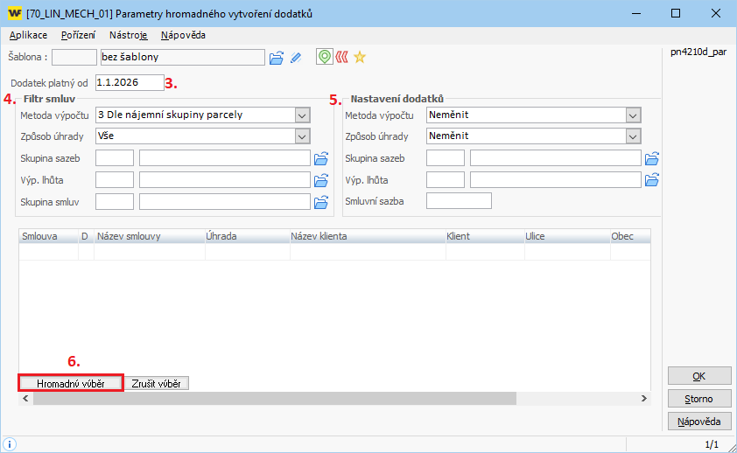
Task: Click the red triple-chevron icon in the toolbar
Action: (x=341, y=58)
